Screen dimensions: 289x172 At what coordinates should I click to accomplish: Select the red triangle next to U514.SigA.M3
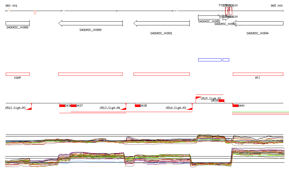(190, 109)
